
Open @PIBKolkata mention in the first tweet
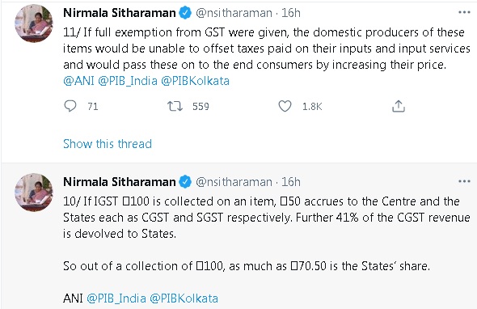point(196,81)
